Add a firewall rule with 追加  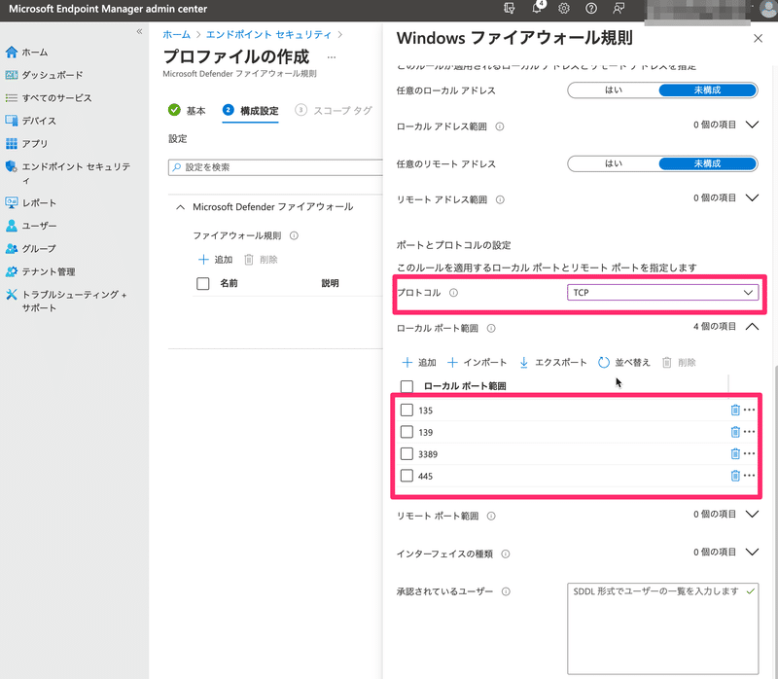pos(215,260)
